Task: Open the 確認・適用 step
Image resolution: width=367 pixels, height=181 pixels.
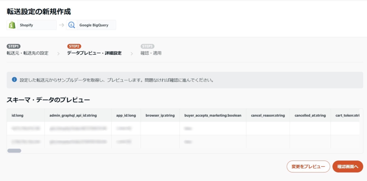Action: click(151, 53)
